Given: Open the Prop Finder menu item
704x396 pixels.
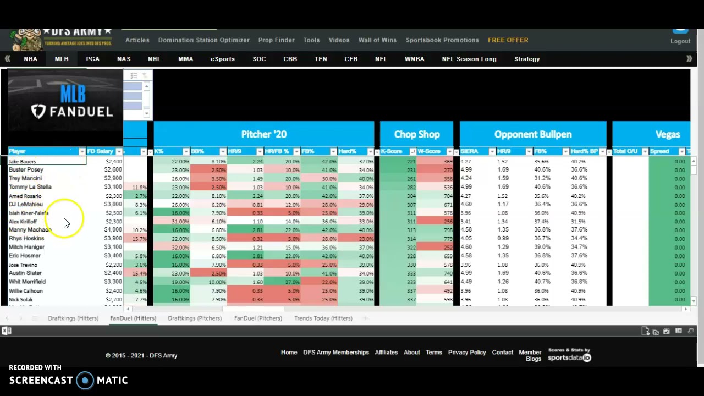Looking at the screenshot, I should click(x=277, y=40).
